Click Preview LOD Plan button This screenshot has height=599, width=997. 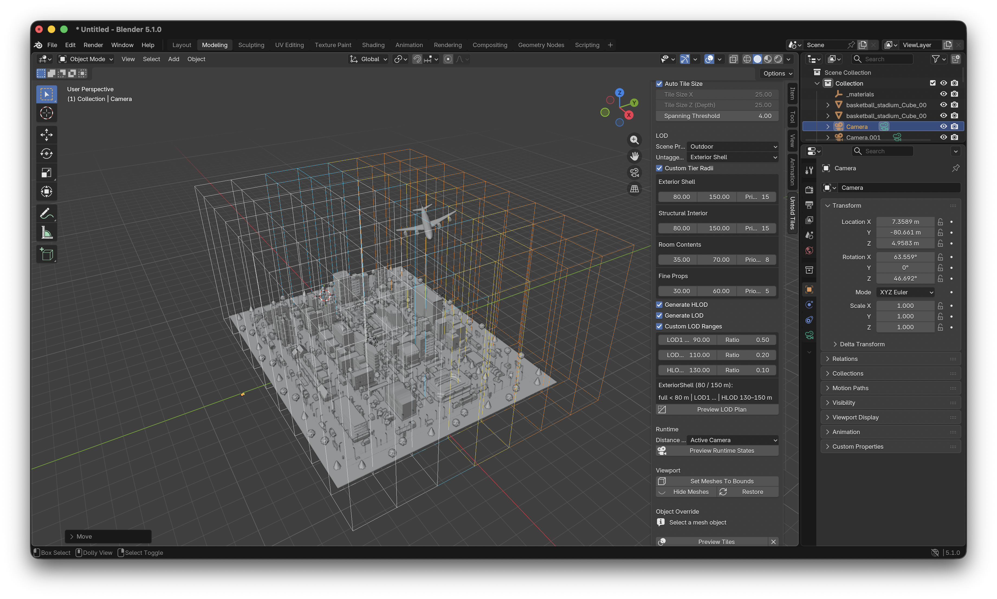tap(717, 409)
